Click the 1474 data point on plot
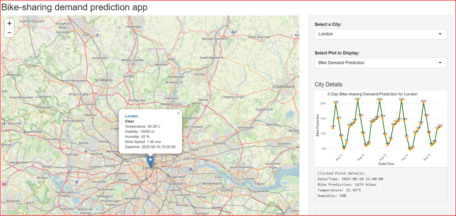 click(x=338, y=119)
